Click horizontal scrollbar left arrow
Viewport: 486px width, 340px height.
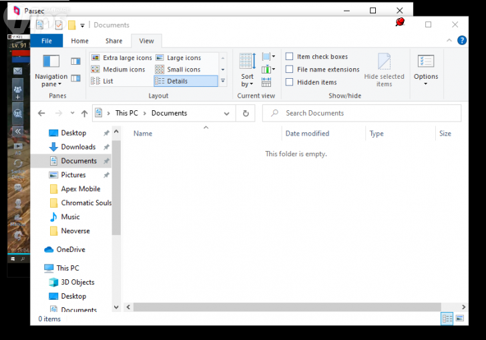[x=128, y=307]
